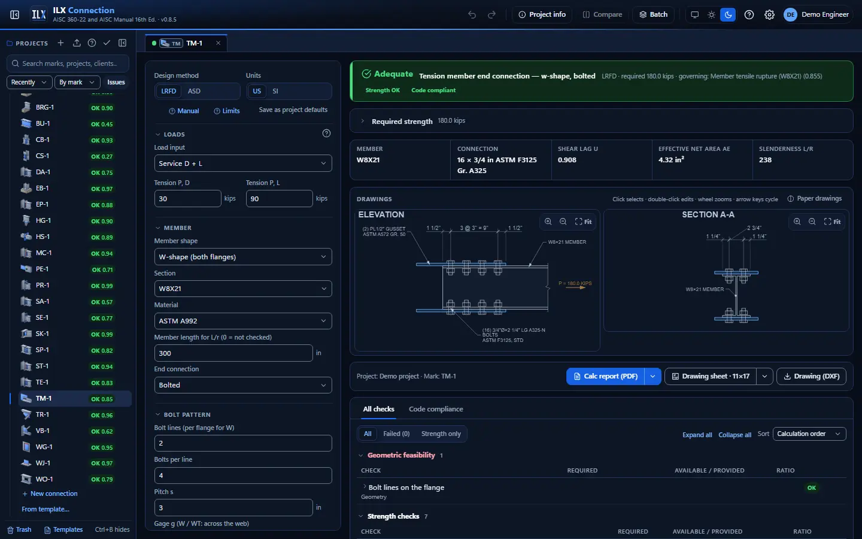Viewport: 862px width, 539px height.
Task: Select the system theme monitor icon
Action: (694, 14)
